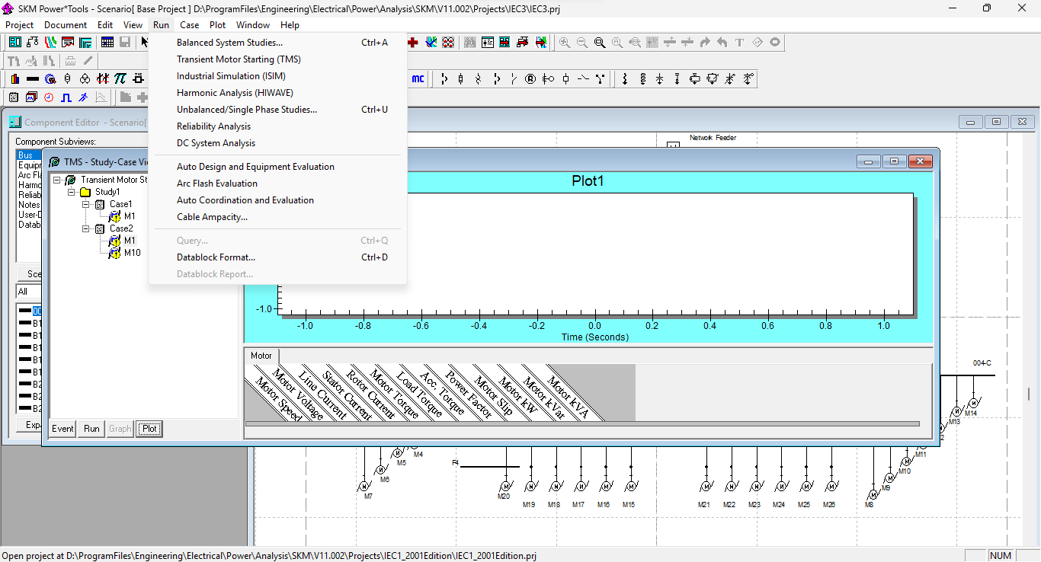Click the zoom out magnifier icon
The width and height of the screenshot is (1041, 562).
click(x=582, y=43)
